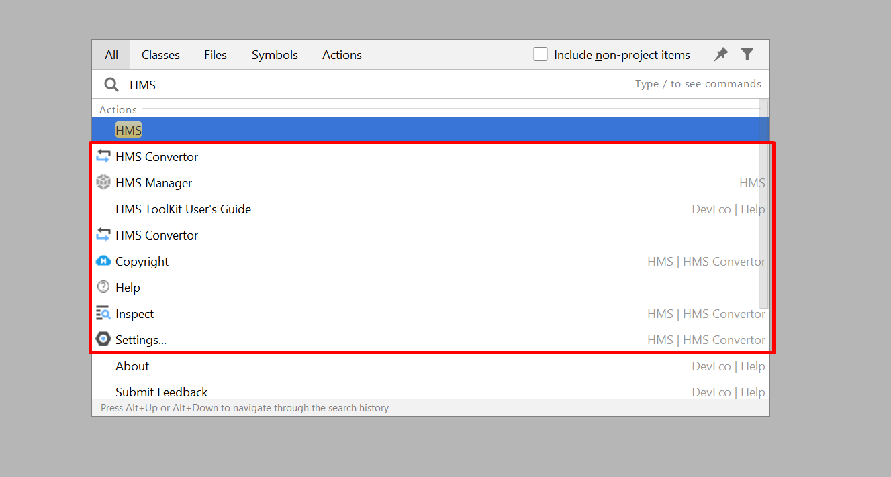The width and height of the screenshot is (891, 477).
Task: Click the results list scrollbar
Action: coord(764,204)
